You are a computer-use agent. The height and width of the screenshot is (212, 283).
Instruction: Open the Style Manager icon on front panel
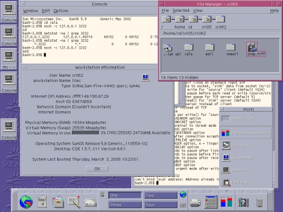click(x=211, y=202)
